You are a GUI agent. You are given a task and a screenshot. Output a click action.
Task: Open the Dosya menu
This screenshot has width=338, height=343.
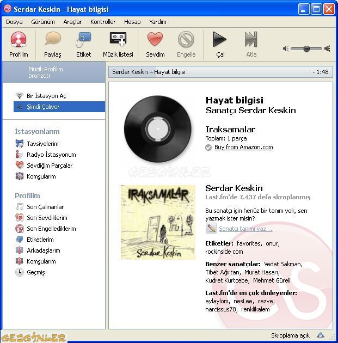pos(14,22)
